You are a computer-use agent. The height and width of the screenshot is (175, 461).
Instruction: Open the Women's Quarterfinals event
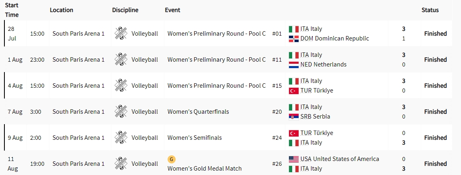click(x=198, y=112)
